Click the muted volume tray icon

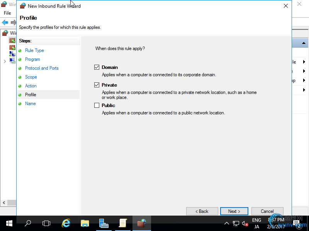click(x=245, y=224)
